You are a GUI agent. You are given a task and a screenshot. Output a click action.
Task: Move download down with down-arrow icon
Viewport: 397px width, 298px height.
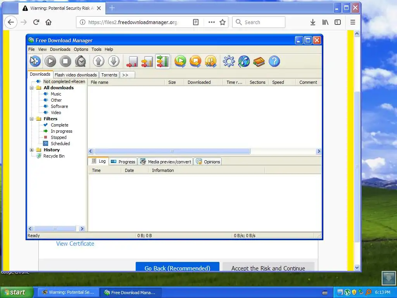(x=114, y=61)
